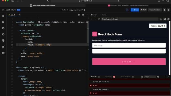Reload the page from Safari address bar
The image size is (171, 96).
[x=118, y=1]
